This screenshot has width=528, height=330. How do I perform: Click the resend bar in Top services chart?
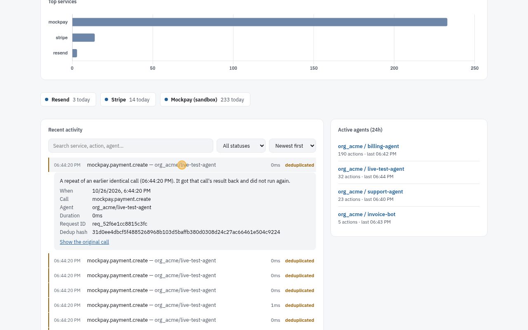[x=75, y=53]
